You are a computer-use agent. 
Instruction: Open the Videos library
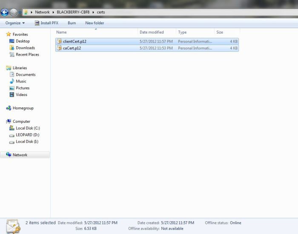click(x=21, y=95)
